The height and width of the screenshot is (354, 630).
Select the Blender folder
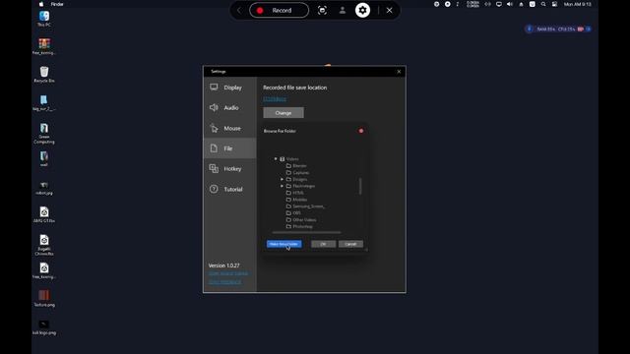296,166
